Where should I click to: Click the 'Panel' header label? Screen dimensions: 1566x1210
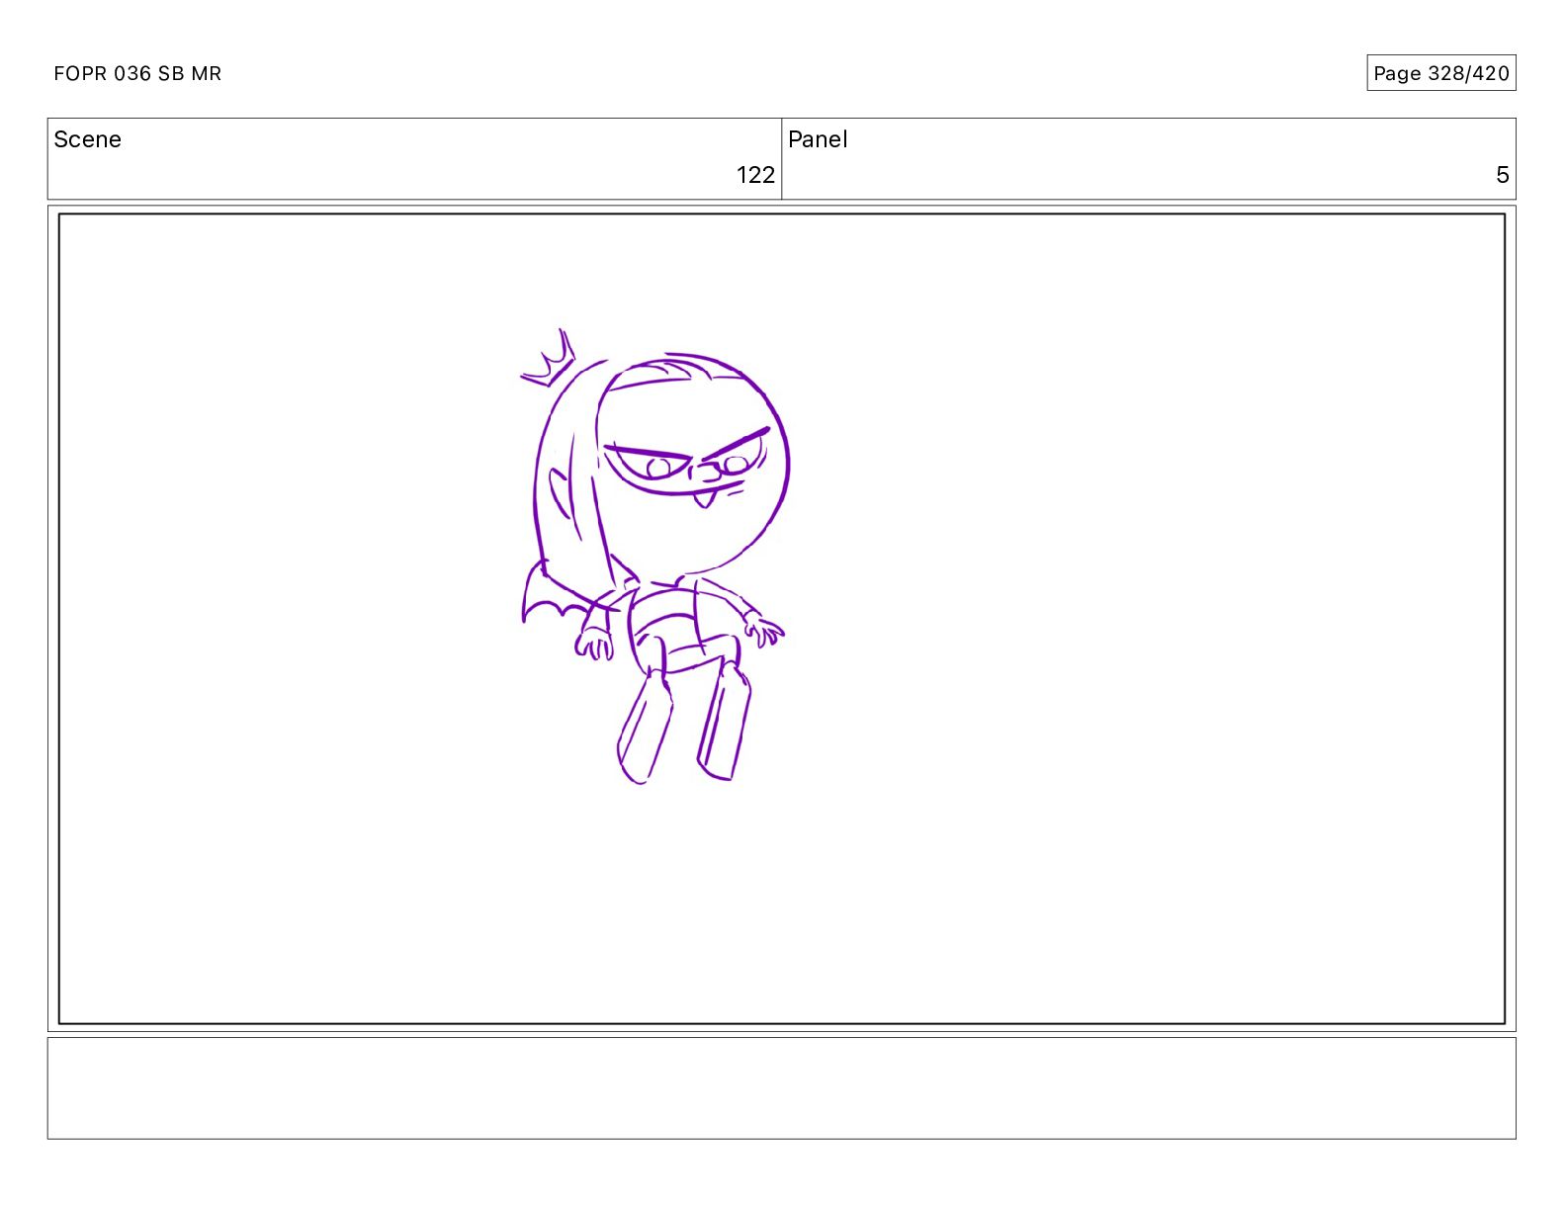(x=818, y=139)
